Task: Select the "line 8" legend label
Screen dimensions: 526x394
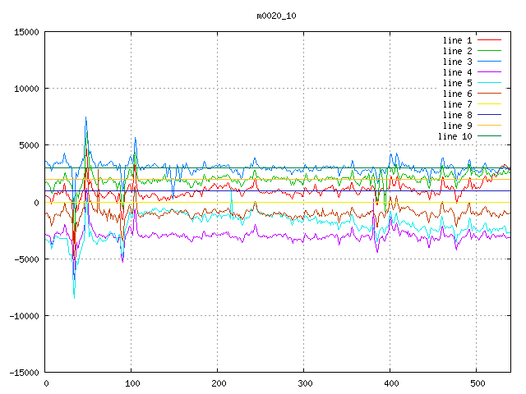Action: (x=458, y=115)
